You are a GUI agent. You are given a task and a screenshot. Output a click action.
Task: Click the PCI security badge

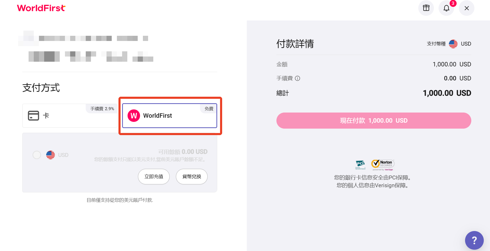pyautogui.click(x=360, y=165)
